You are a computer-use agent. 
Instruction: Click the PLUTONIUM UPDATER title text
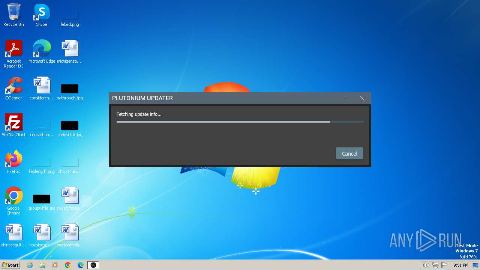pyautogui.click(x=142, y=98)
